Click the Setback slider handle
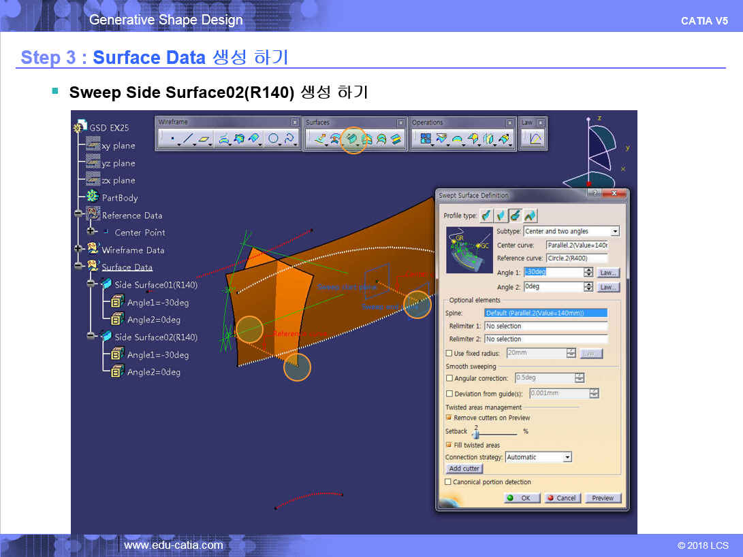 (x=476, y=433)
